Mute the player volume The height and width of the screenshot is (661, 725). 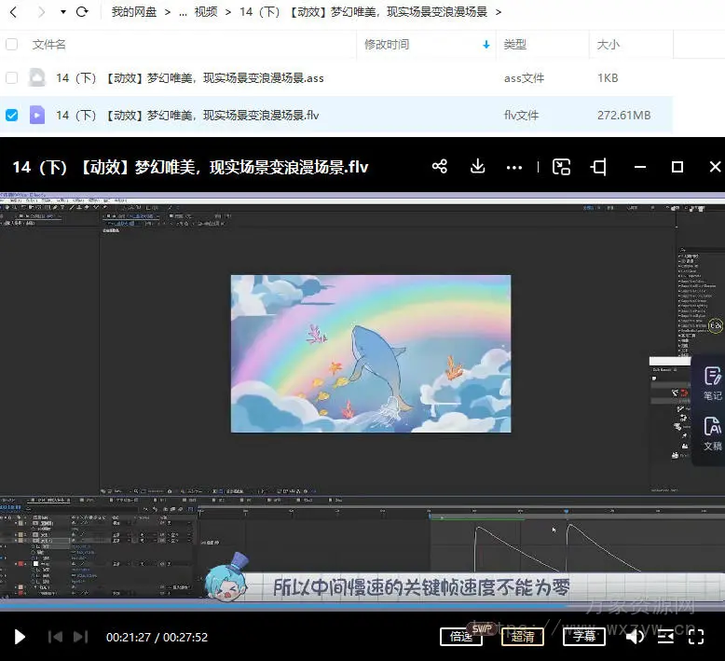[634, 637]
